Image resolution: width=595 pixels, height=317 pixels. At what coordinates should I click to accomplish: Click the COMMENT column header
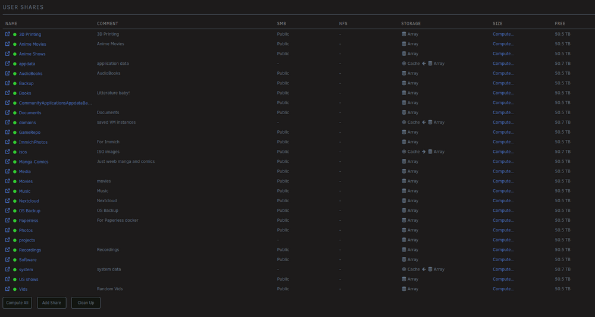pyautogui.click(x=107, y=24)
